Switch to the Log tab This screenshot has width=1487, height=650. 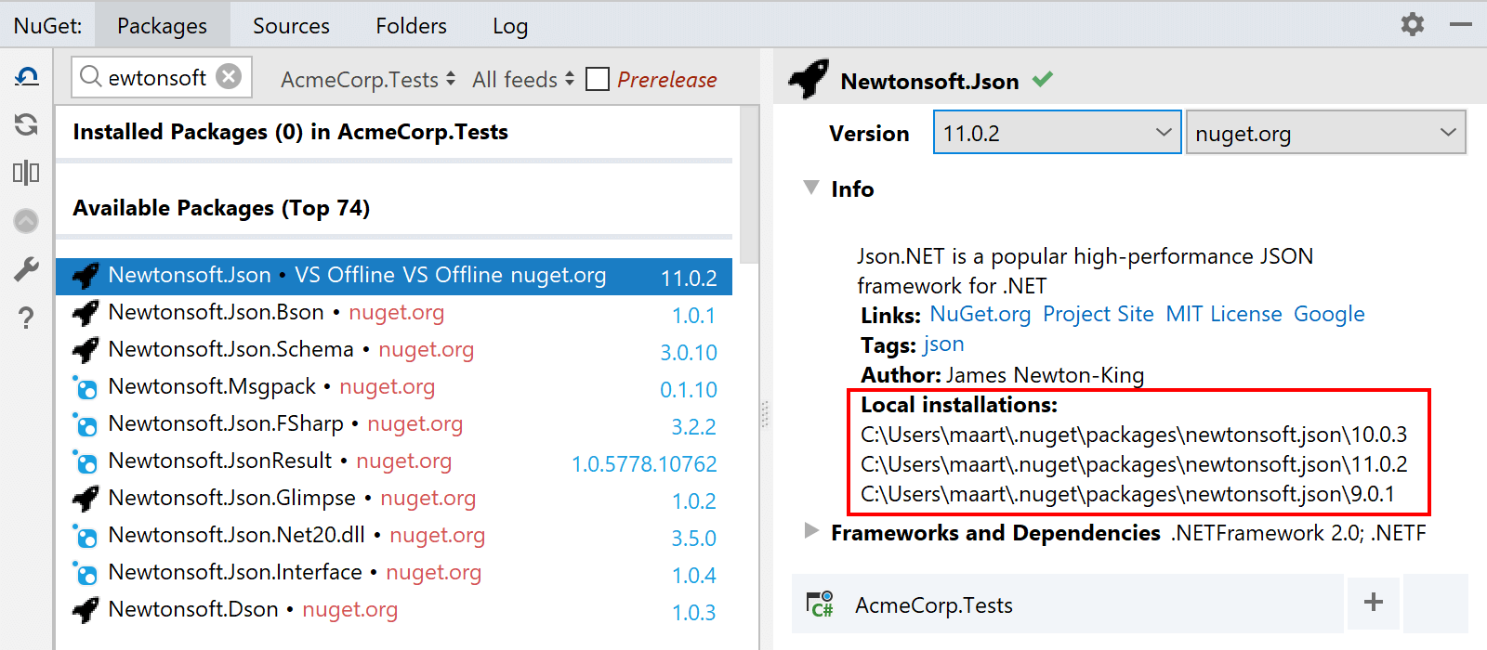click(x=510, y=26)
